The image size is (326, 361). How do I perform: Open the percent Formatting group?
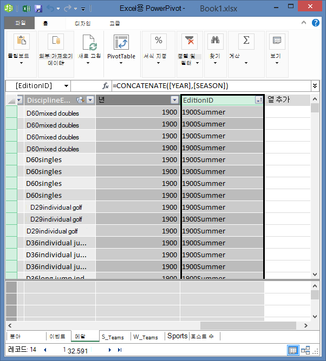pos(159,42)
